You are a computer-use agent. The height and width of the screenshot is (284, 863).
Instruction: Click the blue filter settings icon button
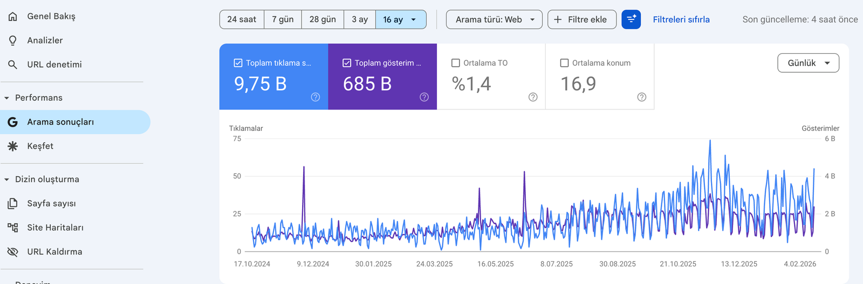point(631,19)
